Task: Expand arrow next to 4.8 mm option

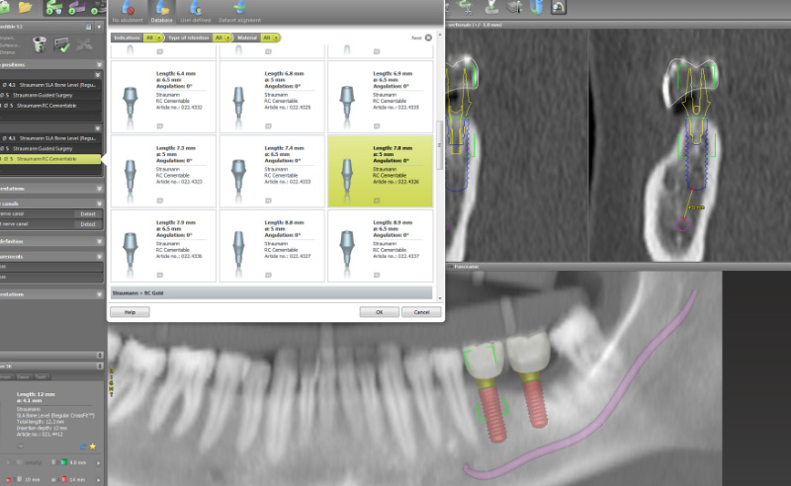Action: tap(98, 462)
